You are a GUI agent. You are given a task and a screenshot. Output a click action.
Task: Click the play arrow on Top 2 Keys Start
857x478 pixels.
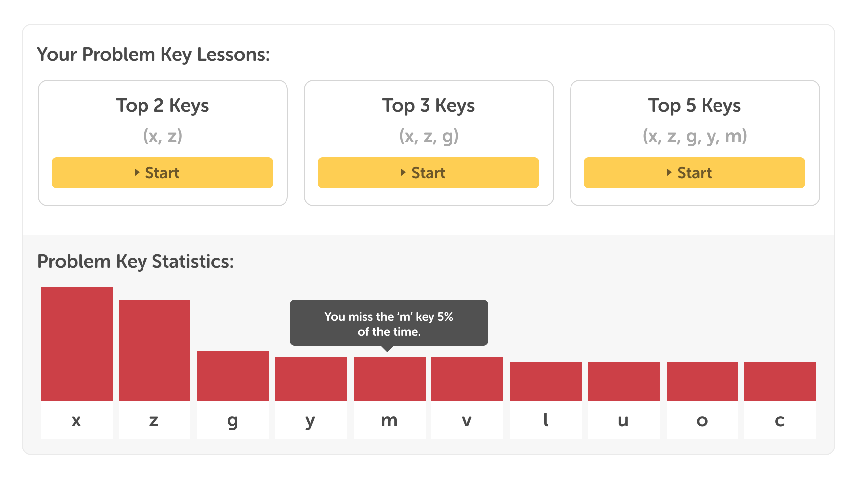(x=137, y=172)
